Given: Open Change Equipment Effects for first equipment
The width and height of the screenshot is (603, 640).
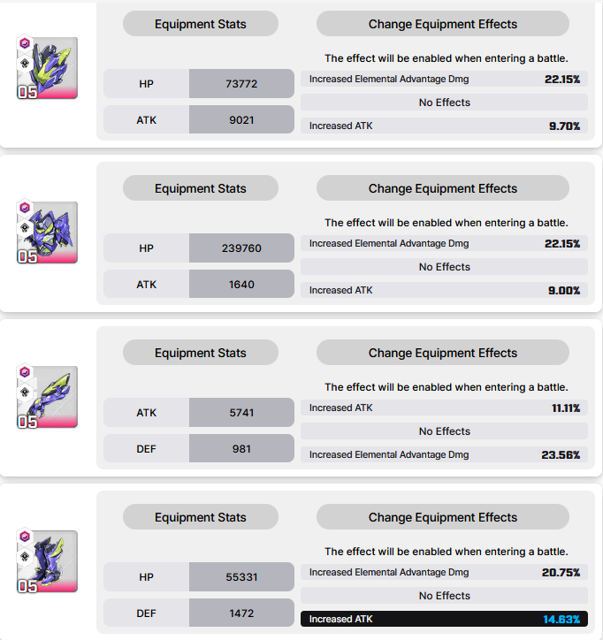Looking at the screenshot, I should click(x=443, y=24).
